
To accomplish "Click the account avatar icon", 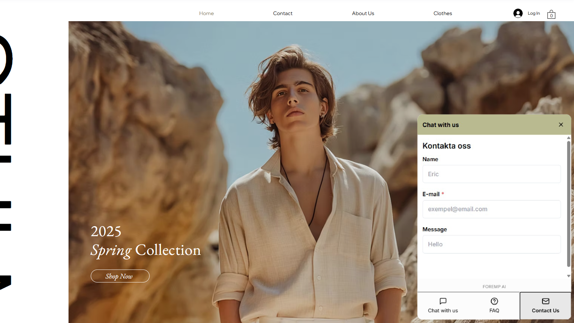I will pos(518,13).
